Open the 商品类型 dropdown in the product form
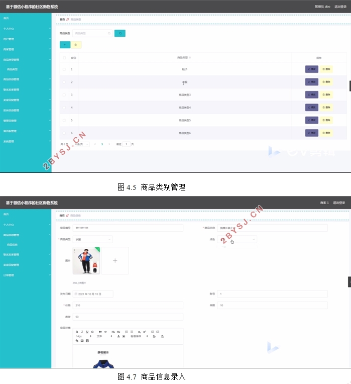The image size is (351, 384). pos(92,240)
